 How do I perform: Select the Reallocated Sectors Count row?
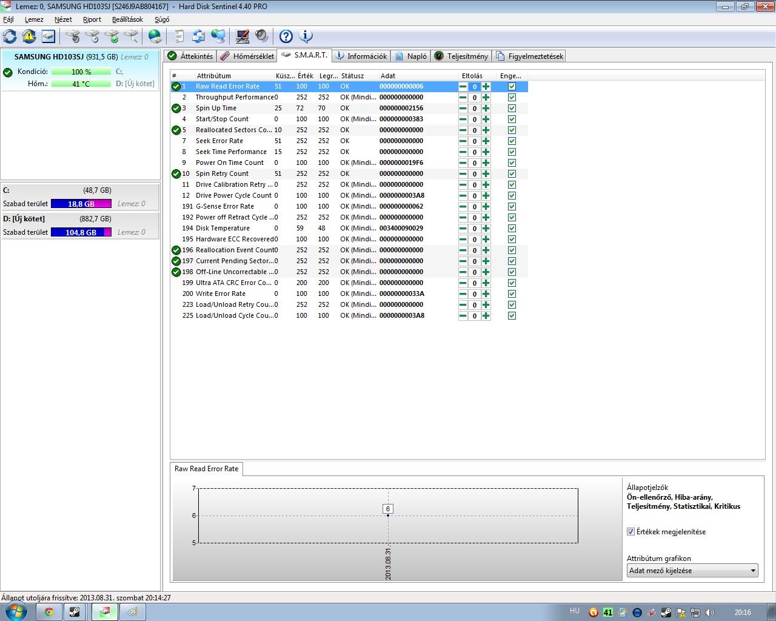(349, 130)
